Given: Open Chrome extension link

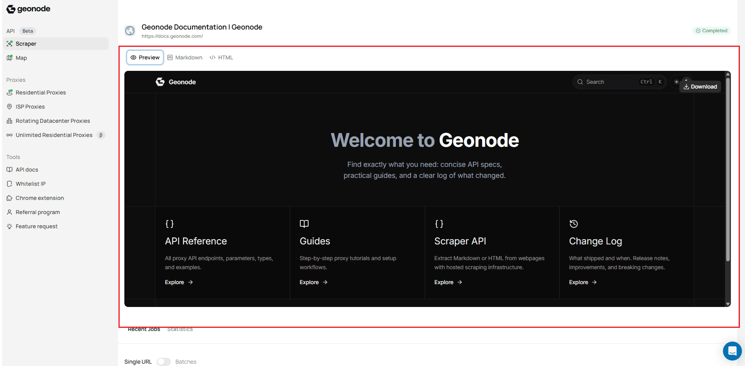Looking at the screenshot, I should point(40,198).
